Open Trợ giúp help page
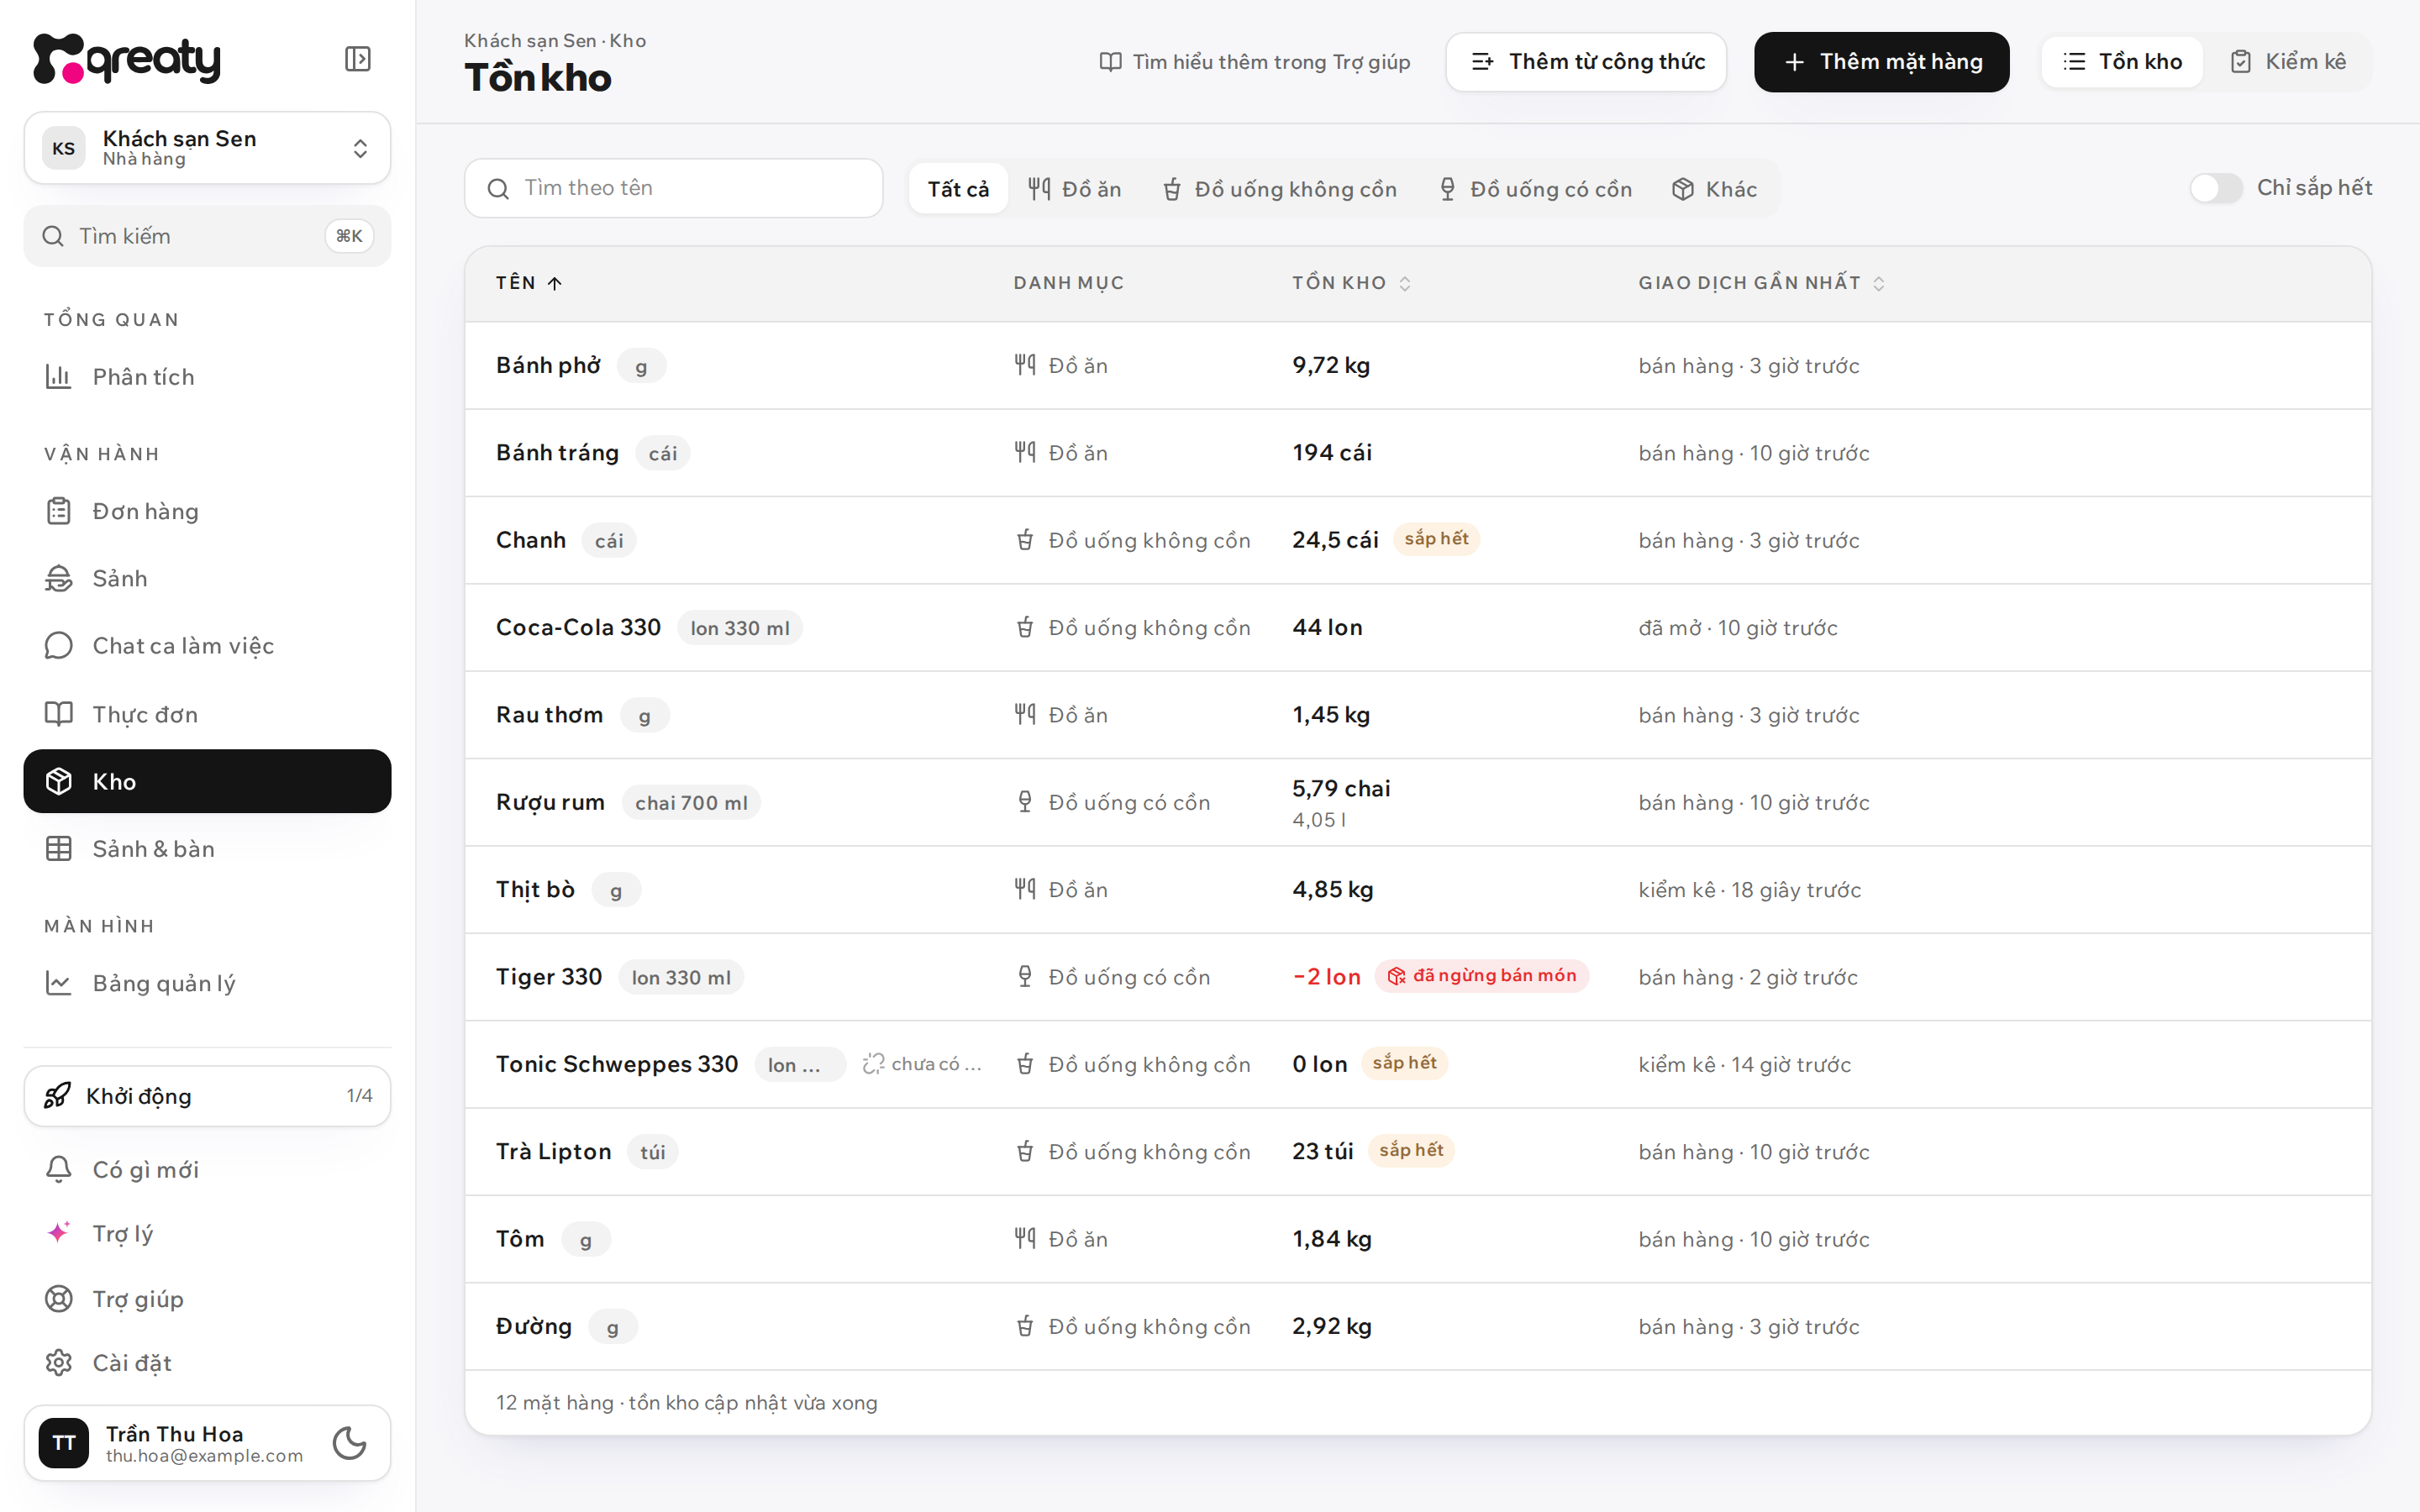 [x=207, y=1298]
